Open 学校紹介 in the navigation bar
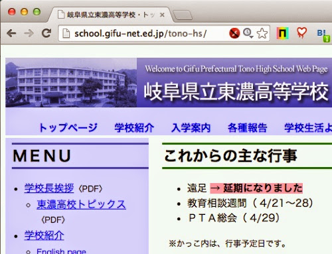 pyautogui.click(x=134, y=127)
